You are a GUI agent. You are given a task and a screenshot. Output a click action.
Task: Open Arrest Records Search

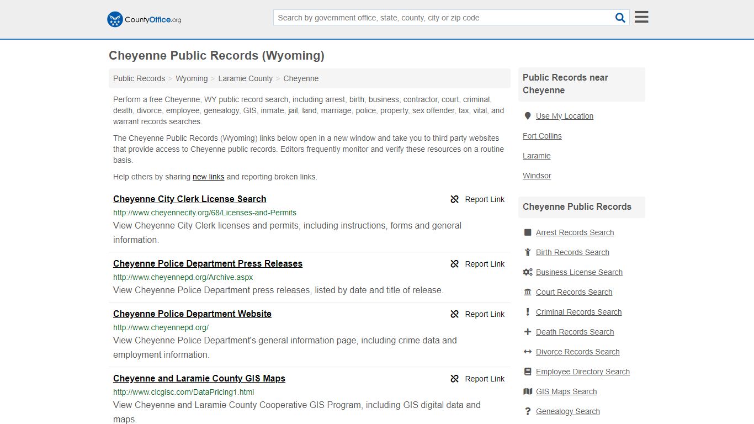(575, 232)
